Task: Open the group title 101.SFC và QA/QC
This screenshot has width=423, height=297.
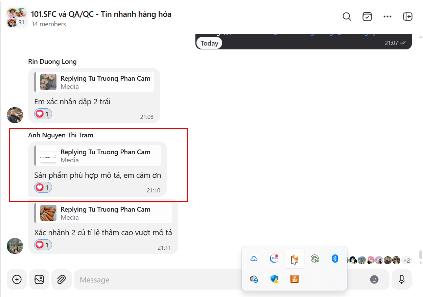Action: pos(101,14)
